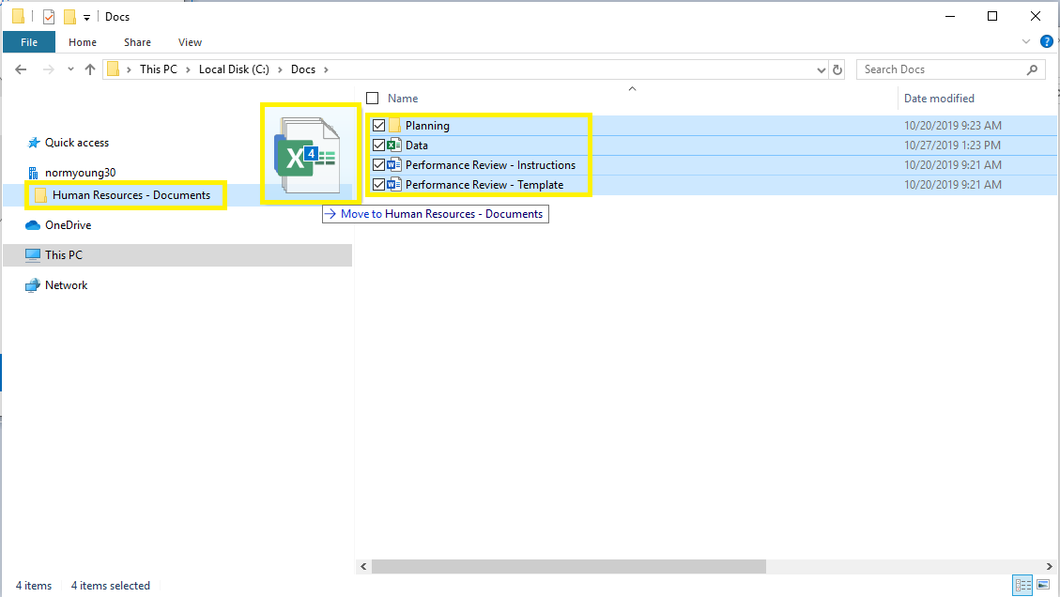This screenshot has height=597, width=1060.
Task: Select the Performance Review - Instructions name
Action: pos(490,165)
